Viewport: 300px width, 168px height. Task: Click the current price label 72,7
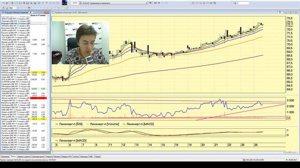tap(290, 25)
